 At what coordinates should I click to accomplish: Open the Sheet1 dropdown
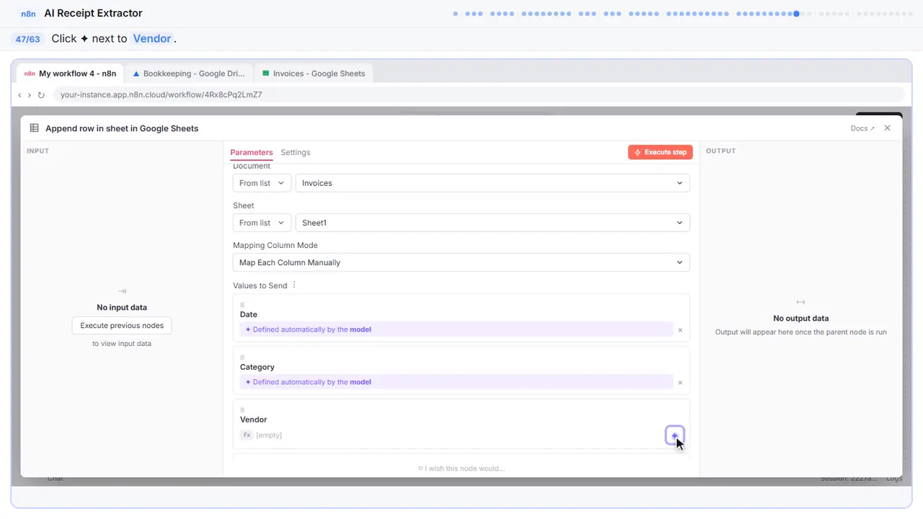[493, 223]
